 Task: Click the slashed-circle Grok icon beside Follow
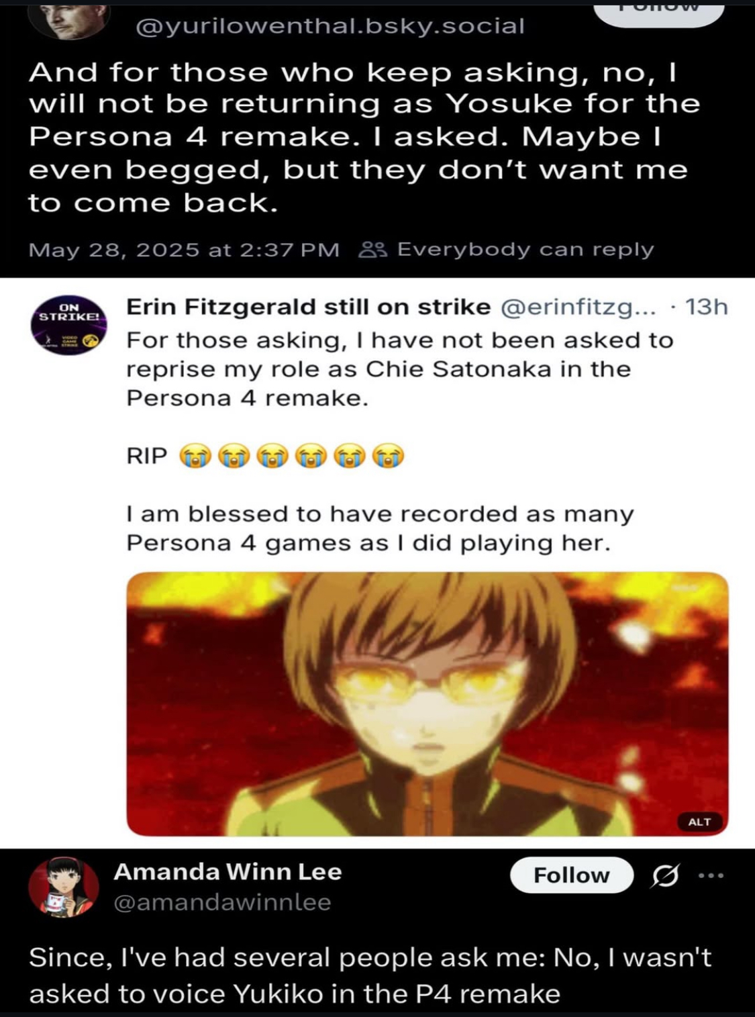coord(666,875)
